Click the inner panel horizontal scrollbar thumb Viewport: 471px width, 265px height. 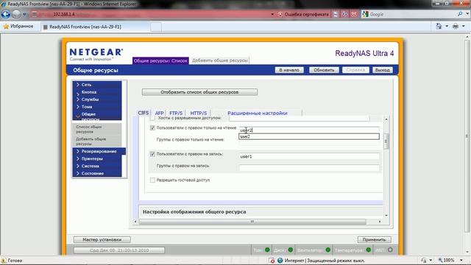click(252, 222)
